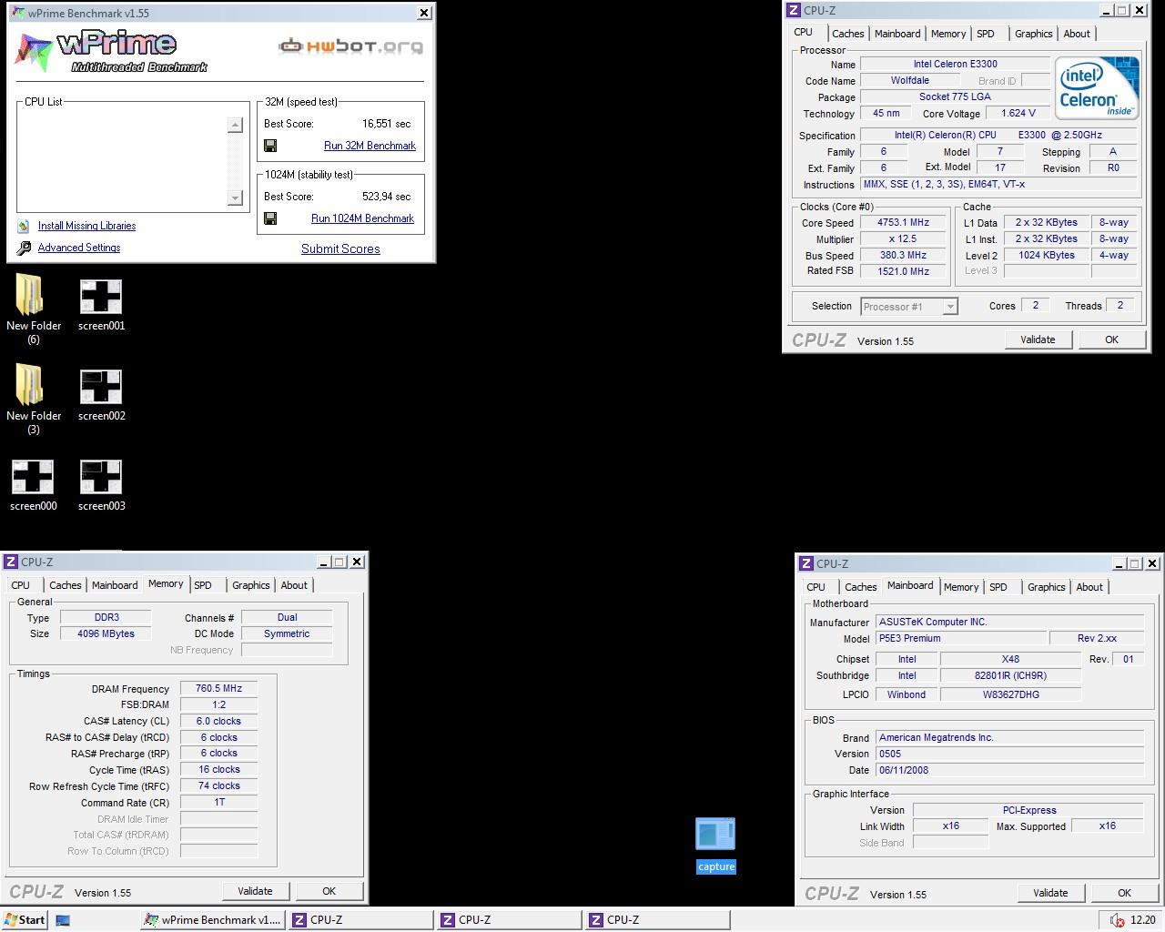Screen dimensions: 1165x932
Task: Open Mainboard tab in top-right CPU-Z
Action: [x=897, y=34]
